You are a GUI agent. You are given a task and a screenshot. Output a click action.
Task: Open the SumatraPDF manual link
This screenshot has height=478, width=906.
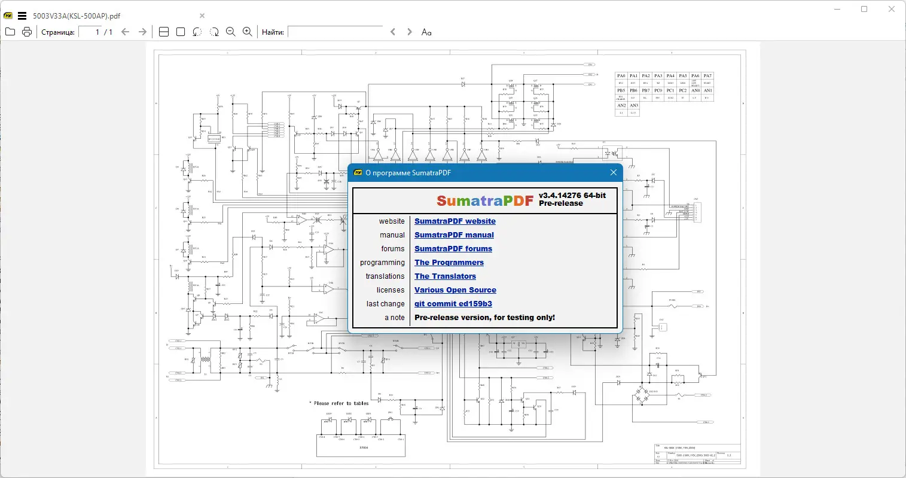(454, 235)
